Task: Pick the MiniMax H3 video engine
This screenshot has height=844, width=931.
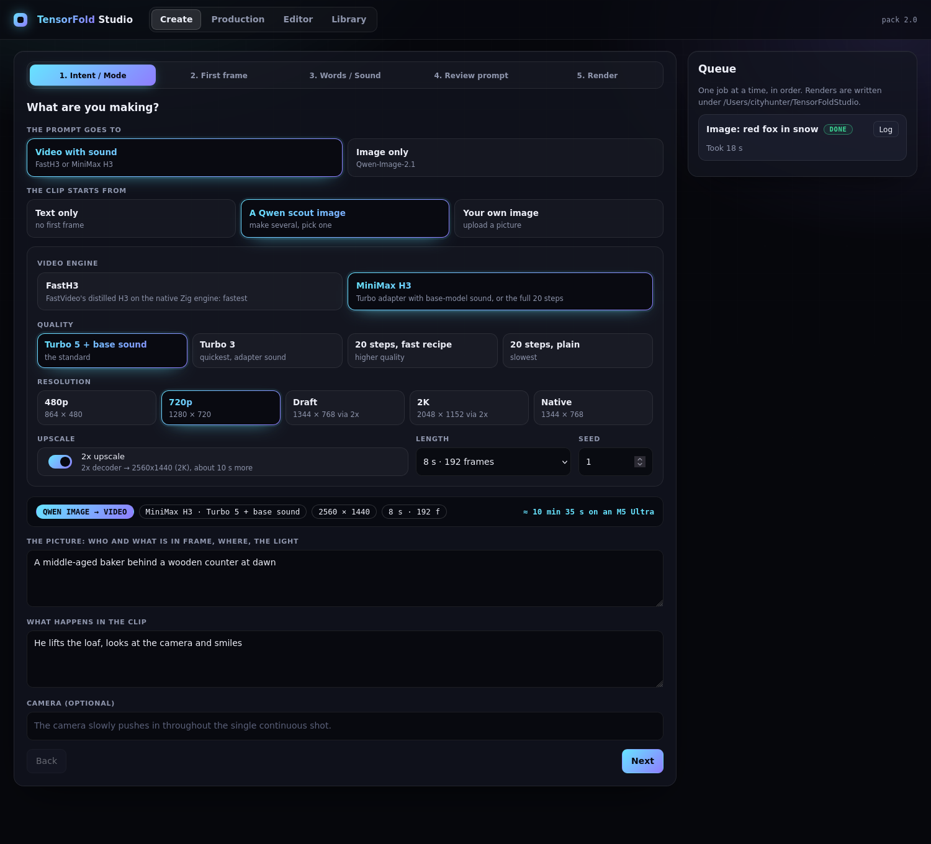Action: (x=500, y=291)
